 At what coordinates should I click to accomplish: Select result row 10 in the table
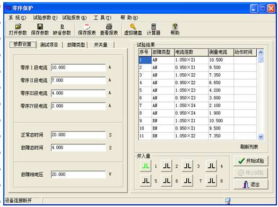[197, 128]
